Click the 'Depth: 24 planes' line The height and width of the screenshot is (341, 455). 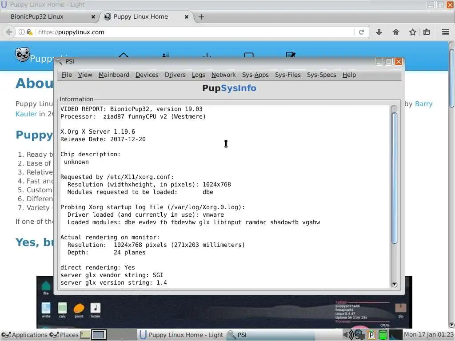click(106, 252)
